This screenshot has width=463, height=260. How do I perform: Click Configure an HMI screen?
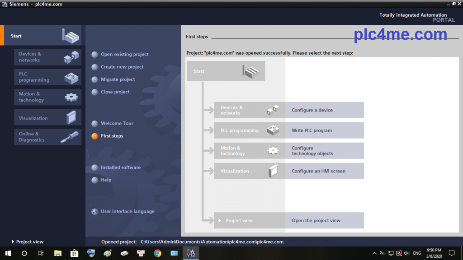[x=318, y=171]
